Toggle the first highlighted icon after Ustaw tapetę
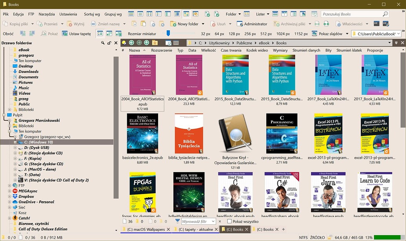The width and height of the screenshot is (406, 241). tap(100, 34)
